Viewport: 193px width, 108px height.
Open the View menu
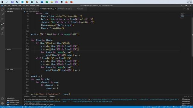[20, 5]
